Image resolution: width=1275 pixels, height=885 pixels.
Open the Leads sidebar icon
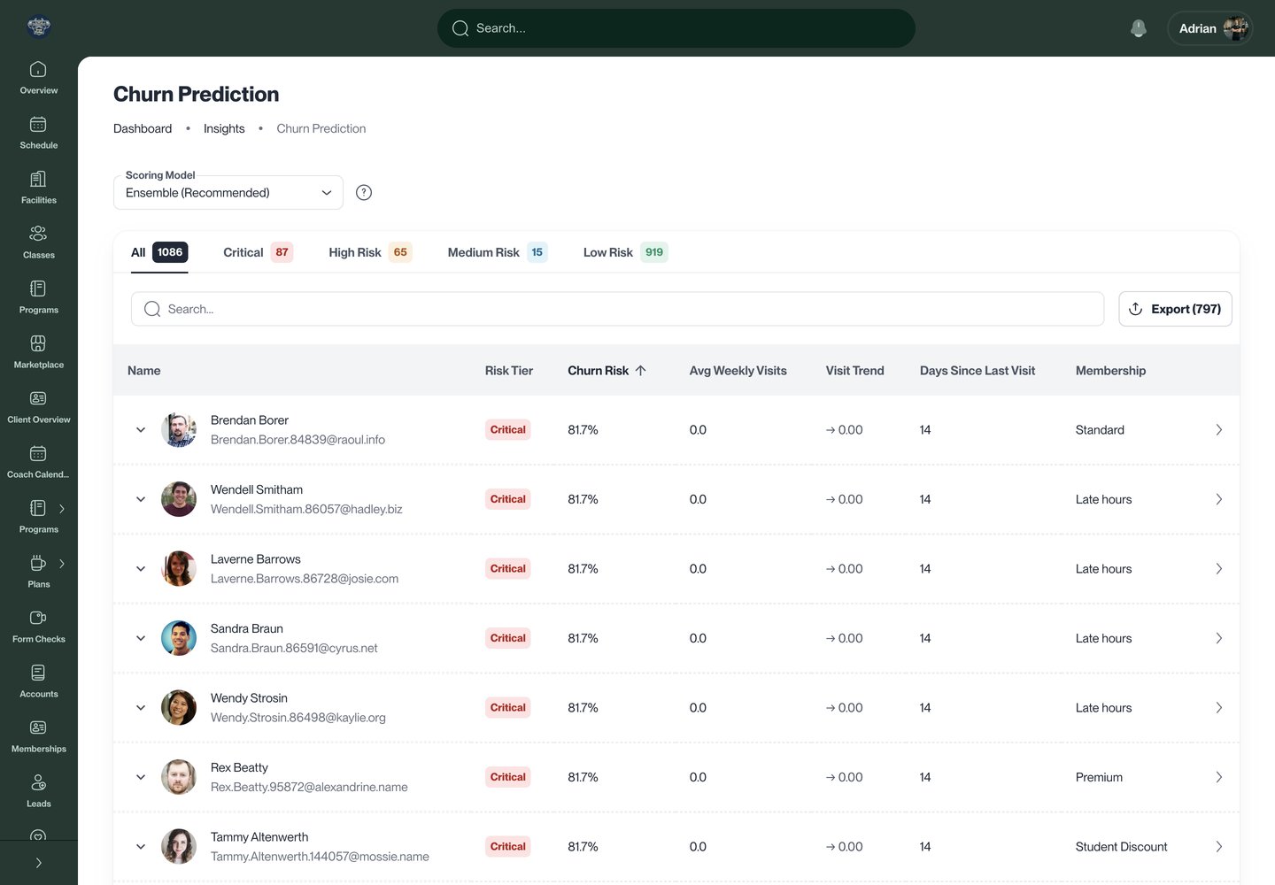pyautogui.click(x=38, y=782)
